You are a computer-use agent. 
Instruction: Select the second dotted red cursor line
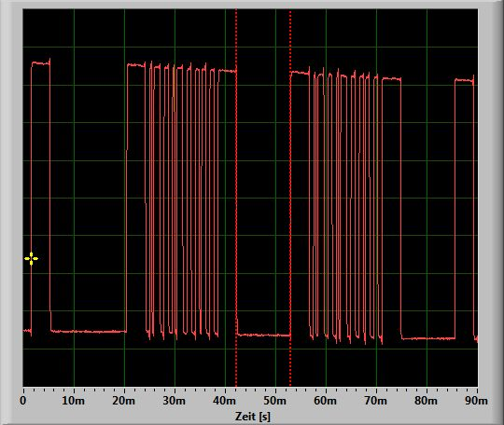click(290, 198)
